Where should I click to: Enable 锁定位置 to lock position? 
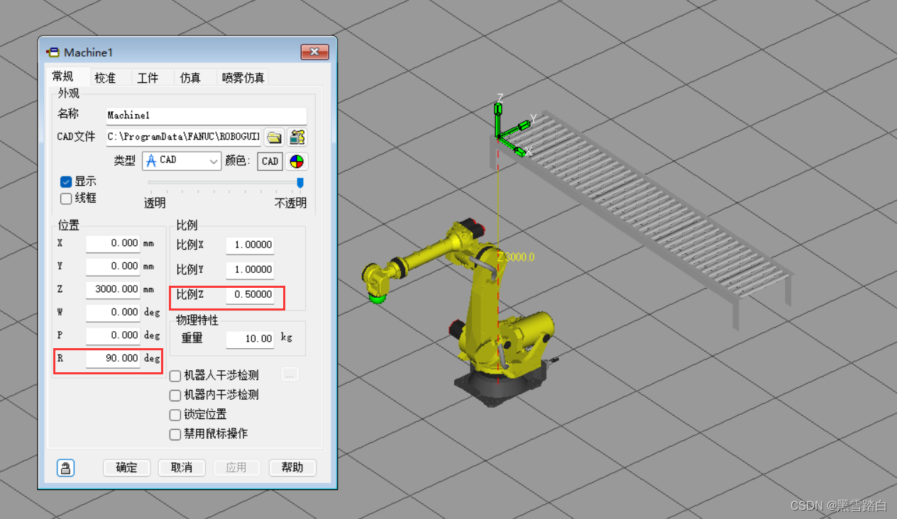point(175,414)
